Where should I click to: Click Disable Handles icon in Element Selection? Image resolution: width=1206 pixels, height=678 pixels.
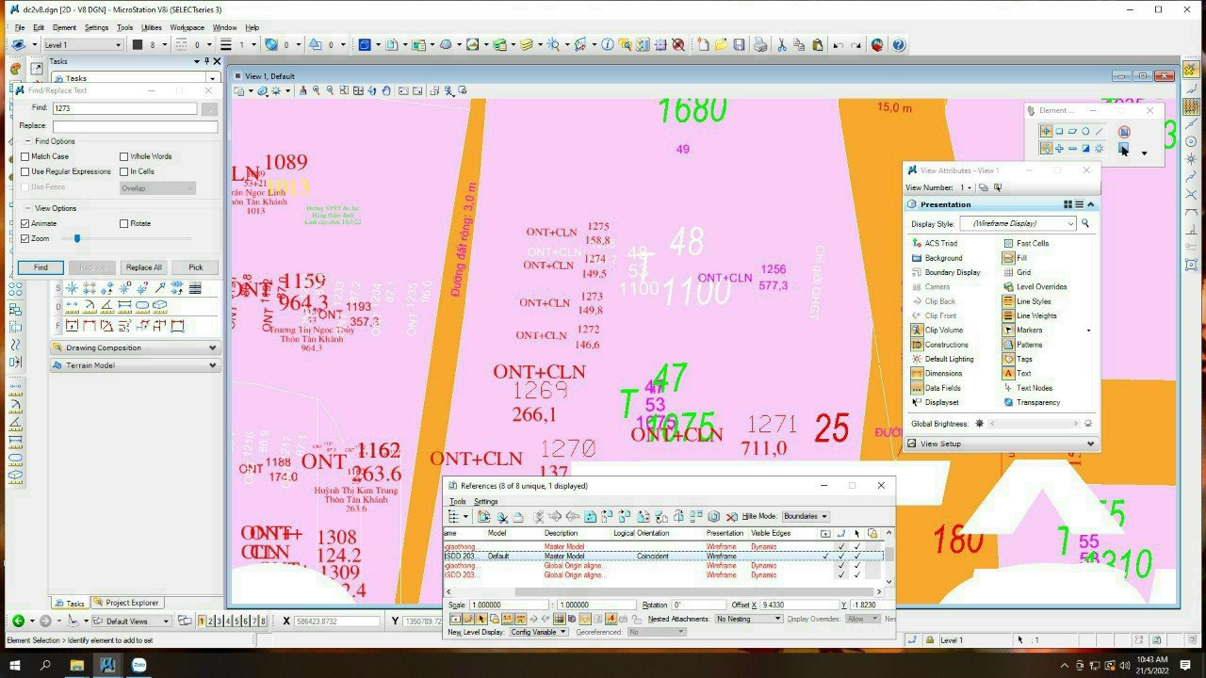point(1124,132)
